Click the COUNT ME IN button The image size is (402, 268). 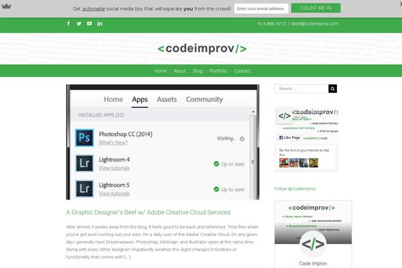point(316,8)
